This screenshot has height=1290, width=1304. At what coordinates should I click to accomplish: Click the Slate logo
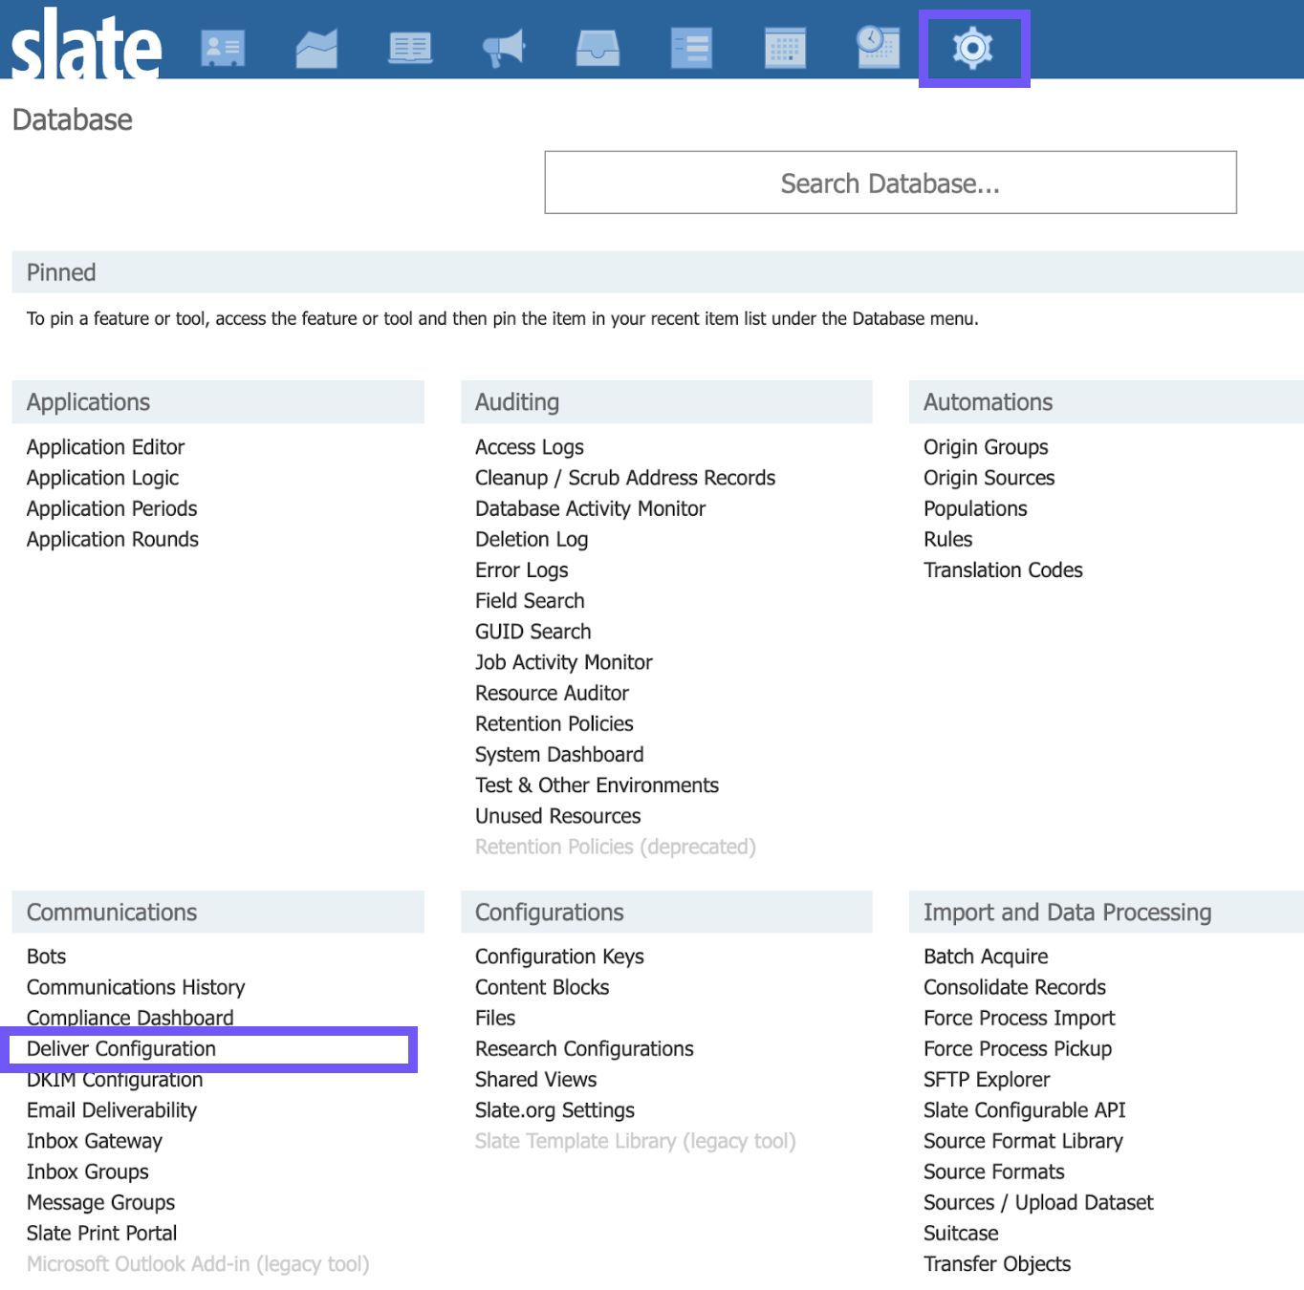[x=86, y=44]
